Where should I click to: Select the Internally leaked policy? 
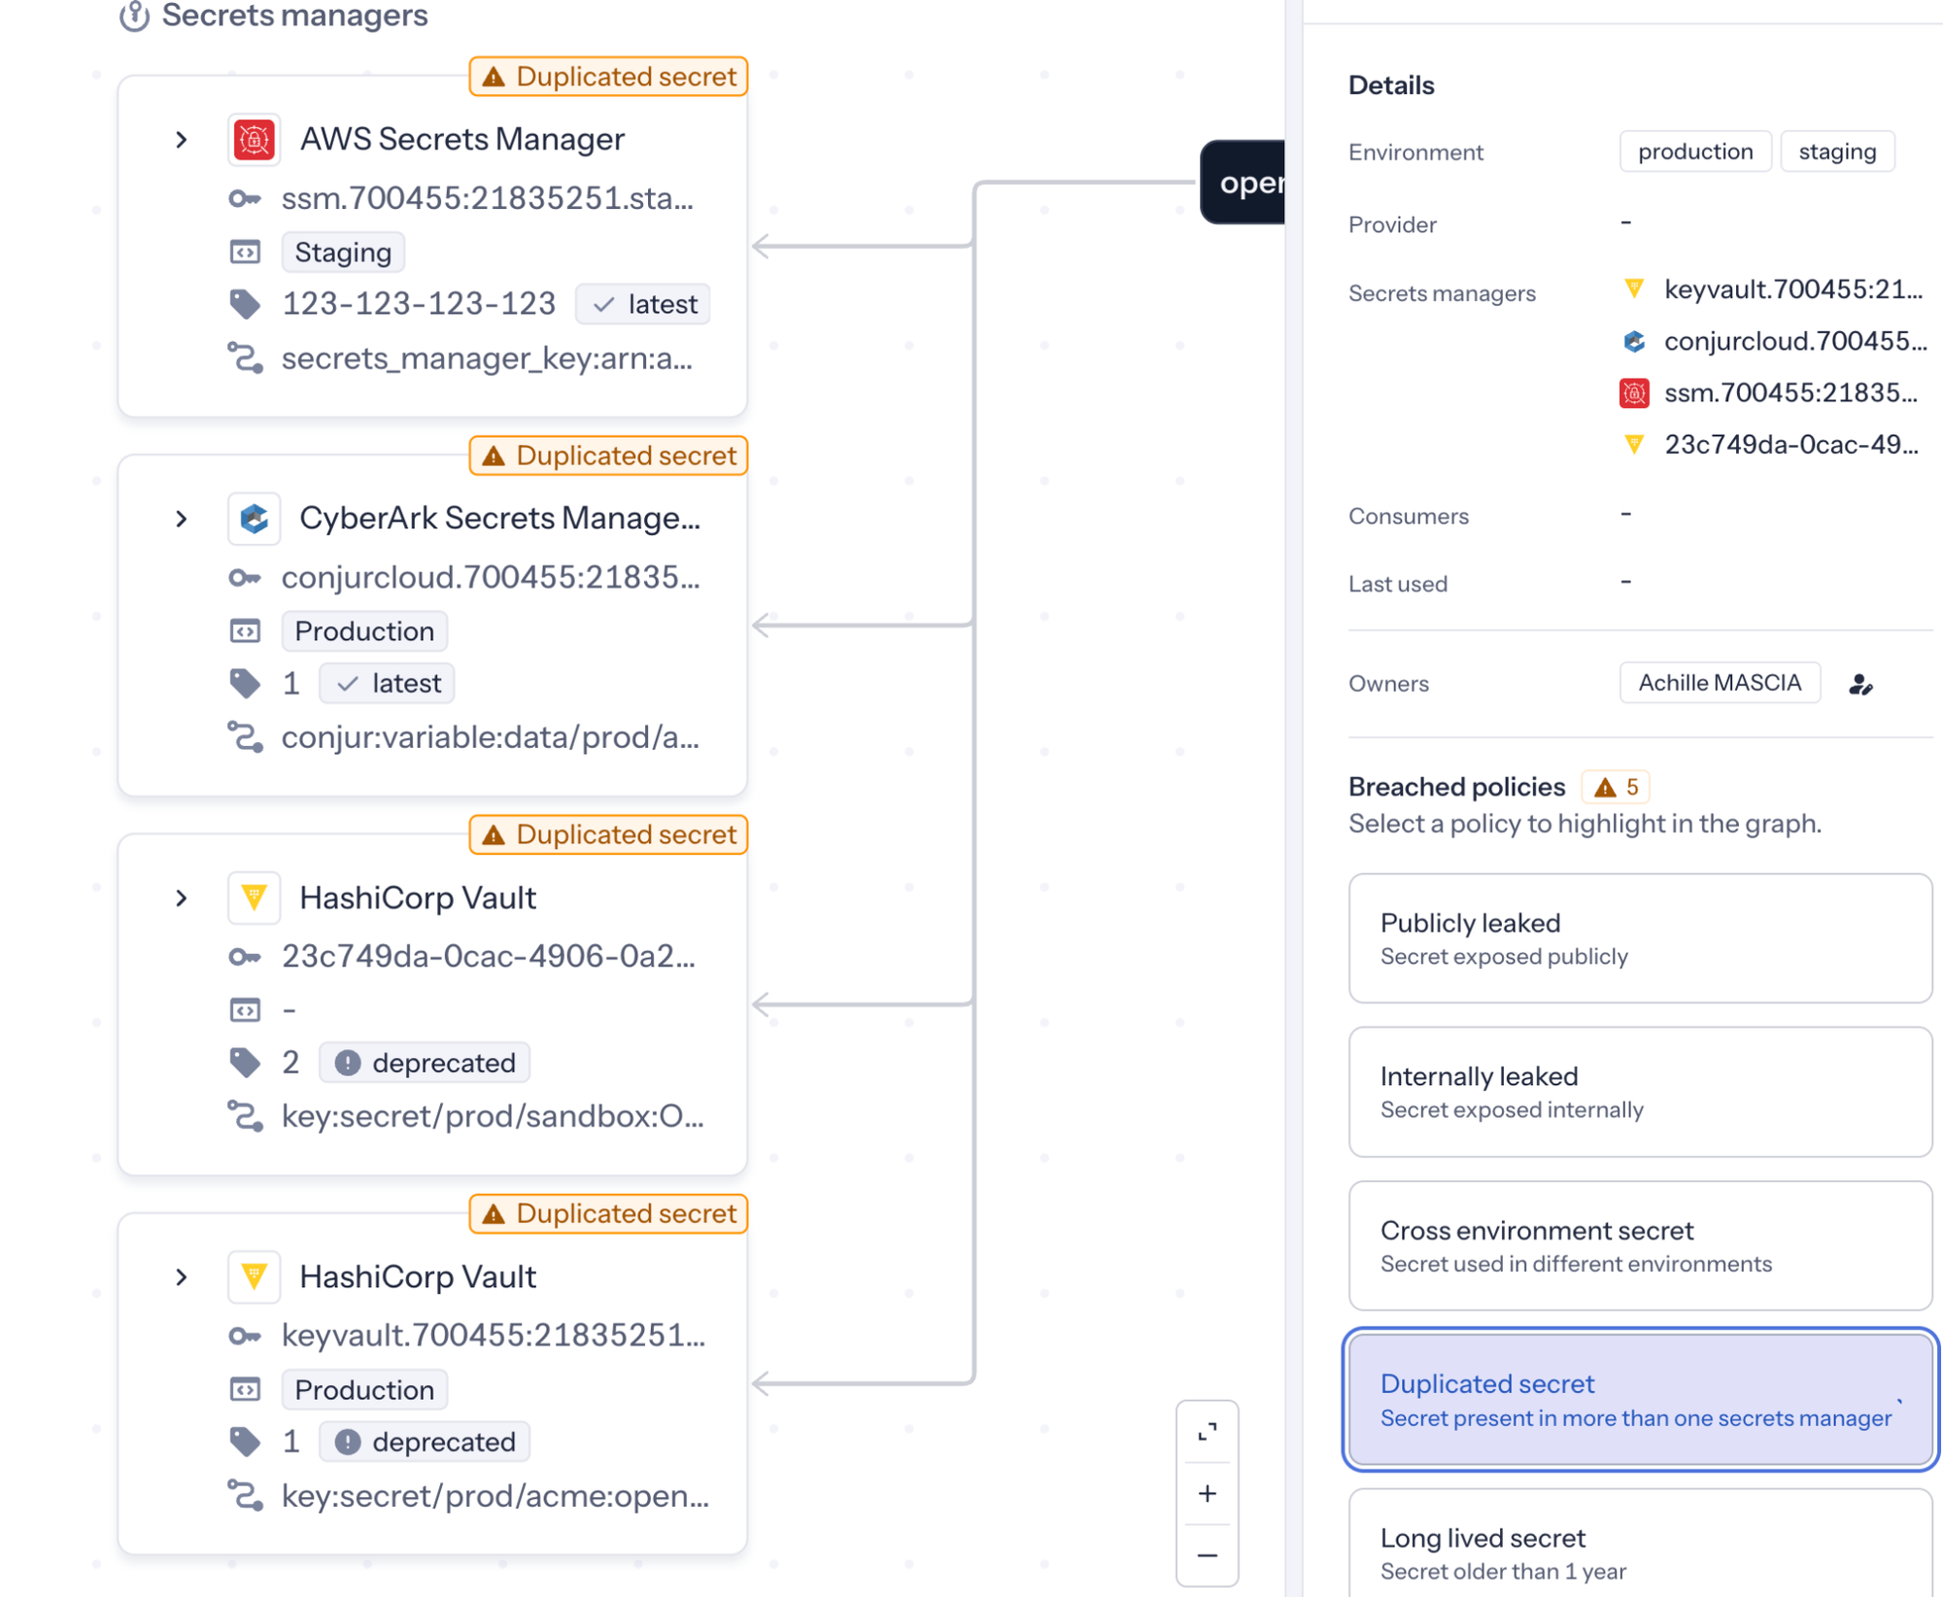(x=1639, y=1092)
